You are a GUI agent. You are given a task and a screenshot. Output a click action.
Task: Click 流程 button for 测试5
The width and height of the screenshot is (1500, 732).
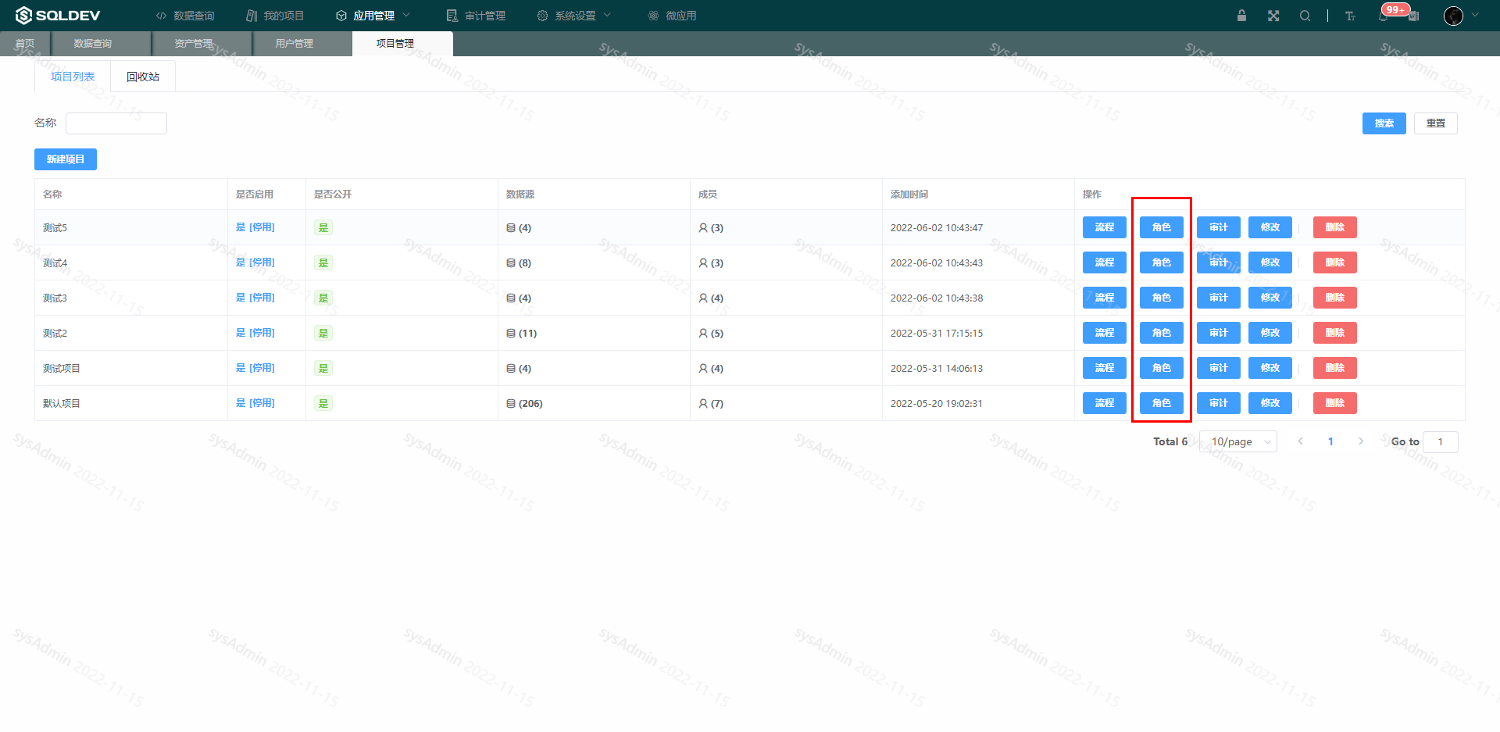coord(1105,227)
